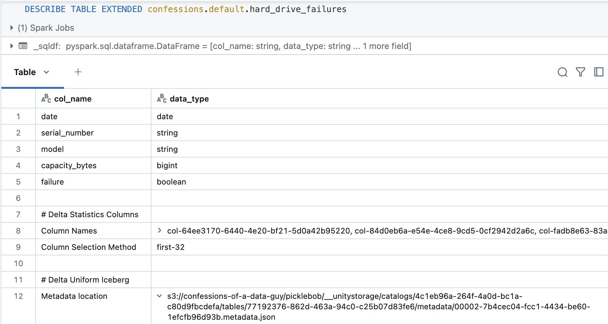Open the filter funnel icon
The width and height of the screenshot is (608, 324).
580,72
